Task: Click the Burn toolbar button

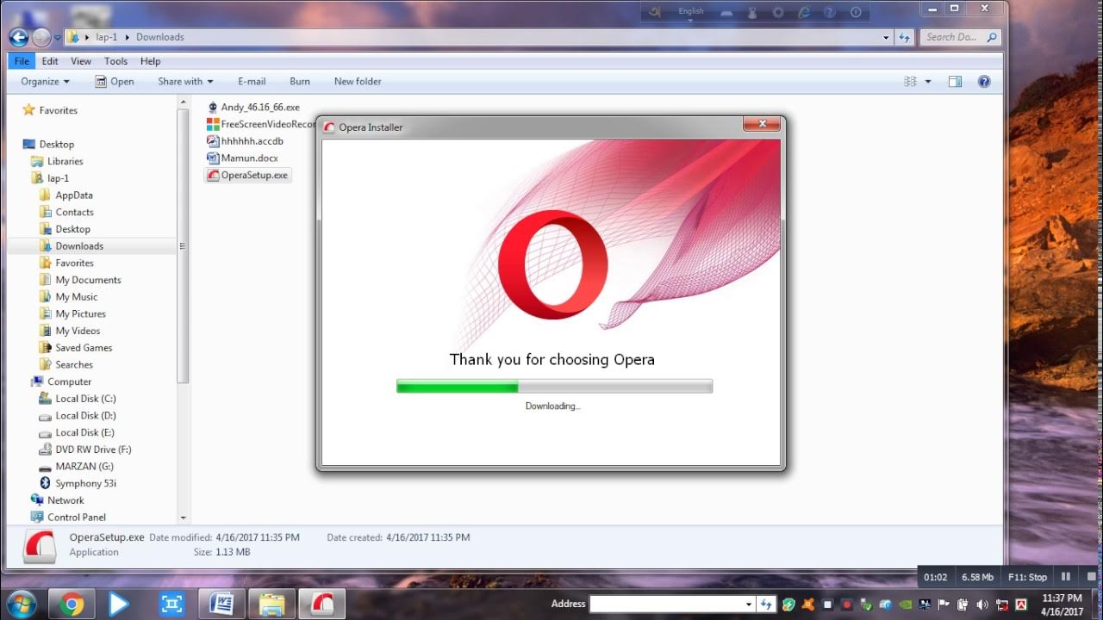Action: [x=300, y=82]
